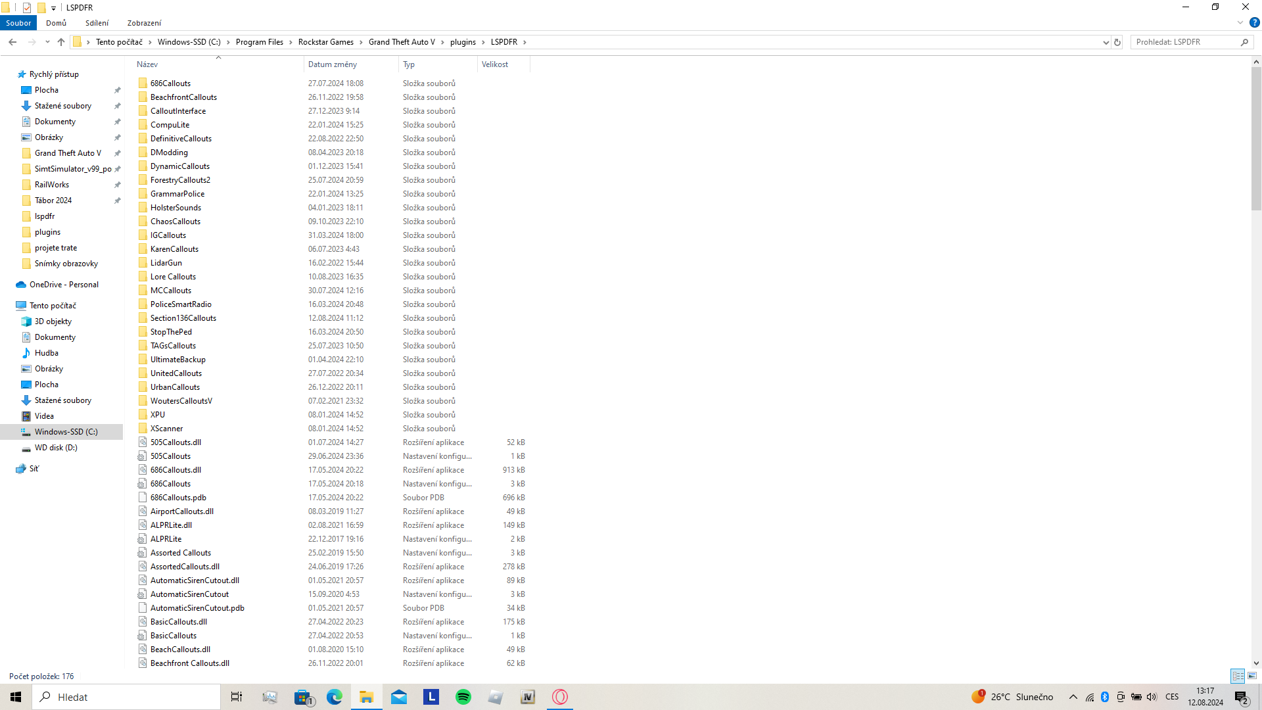
Task: Click the Back navigation arrow
Action: [x=12, y=42]
